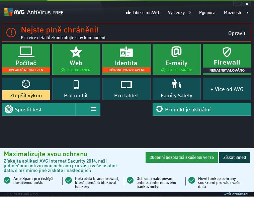254x197 pixels.
Task: Open the Výsledky menu item
Action: 176,12
